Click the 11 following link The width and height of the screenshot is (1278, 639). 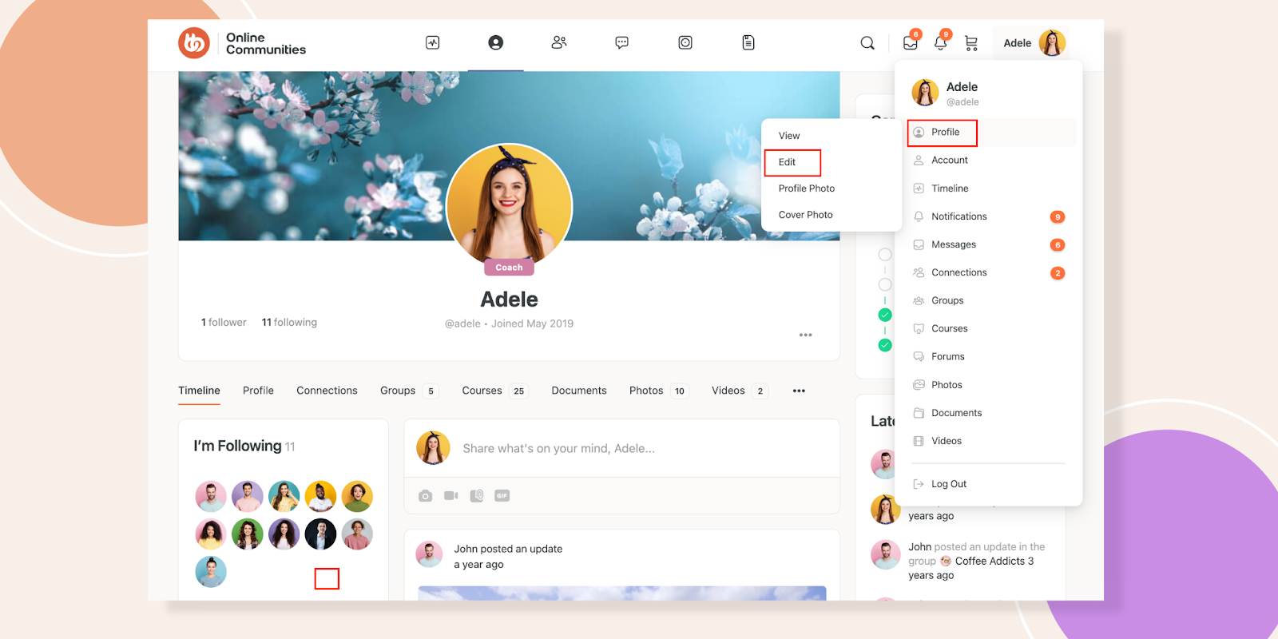pyautogui.click(x=289, y=323)
